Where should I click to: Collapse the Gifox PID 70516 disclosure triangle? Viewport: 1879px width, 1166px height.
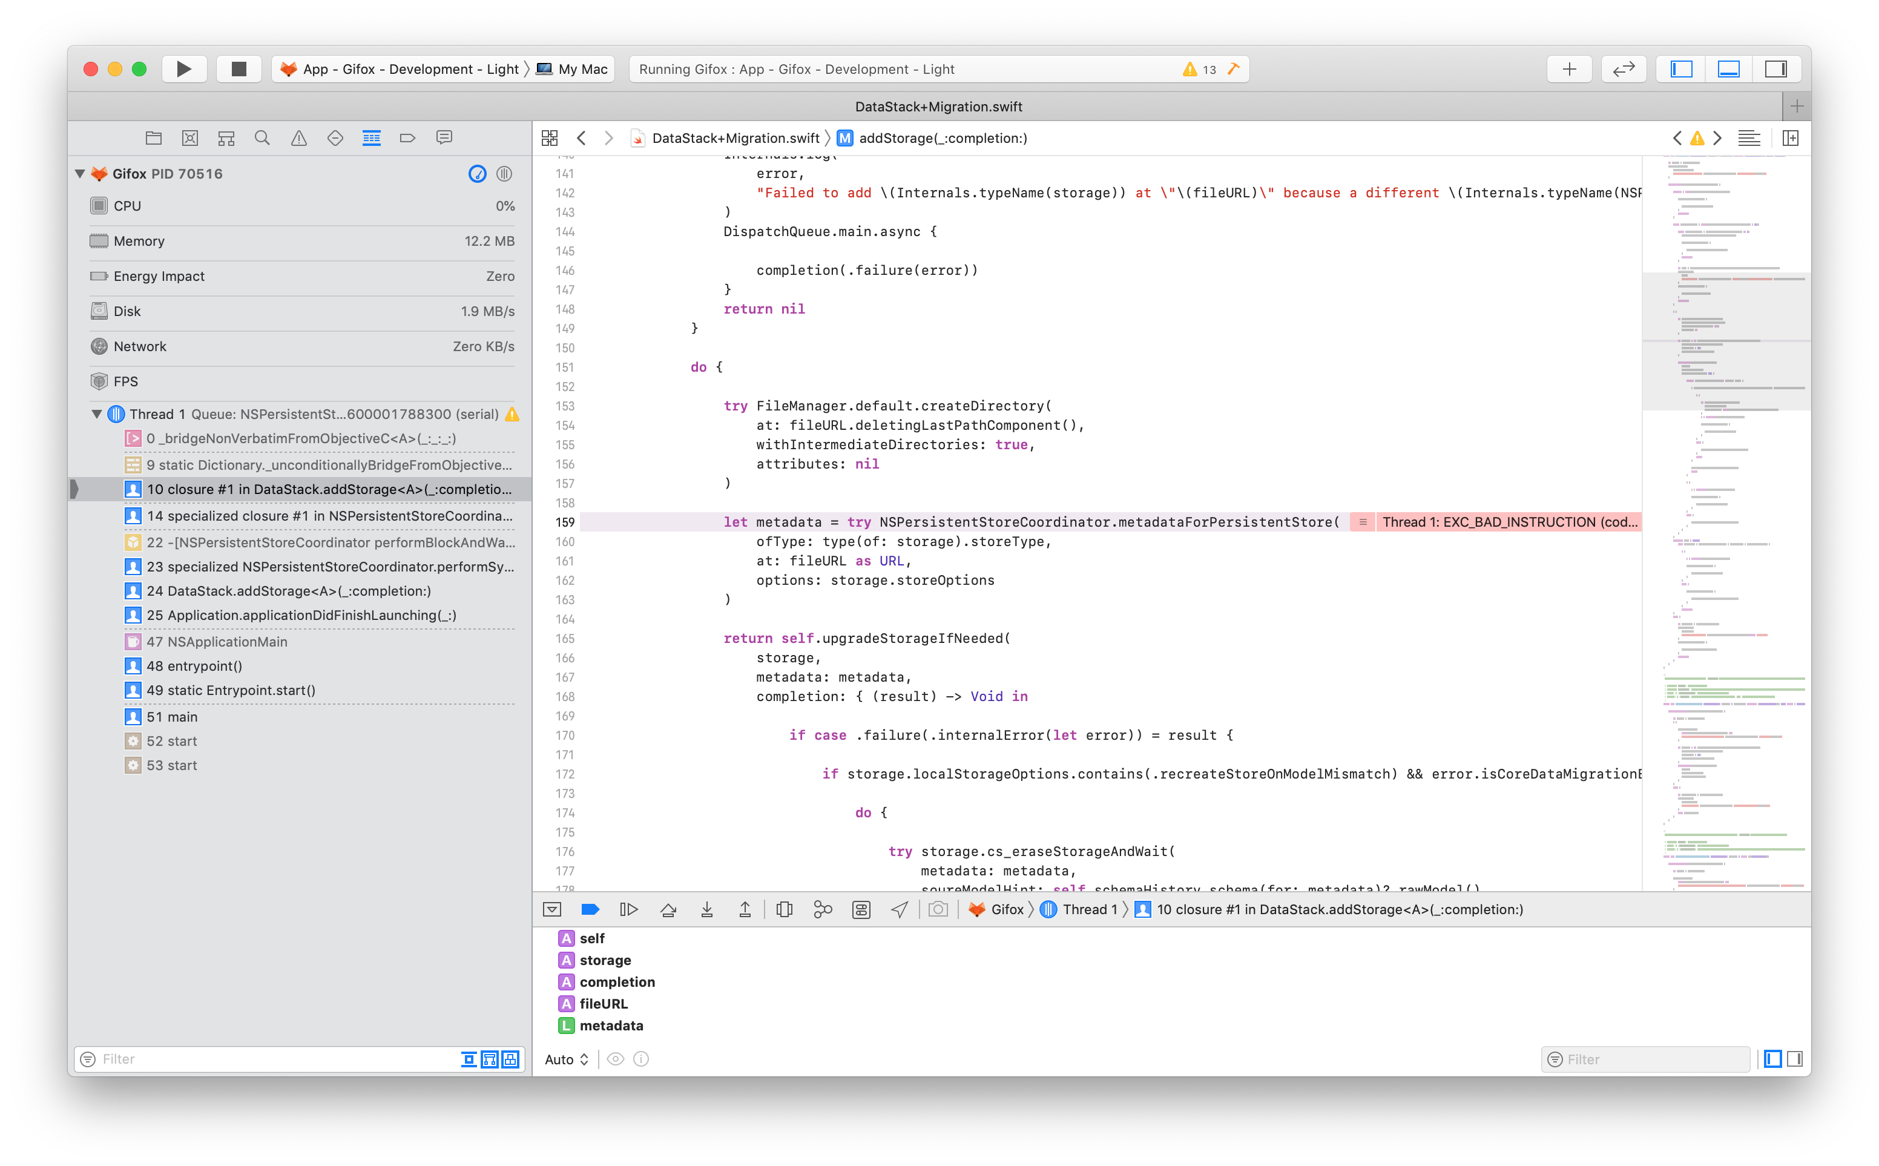pyautogui.click(x=80, y=174)
